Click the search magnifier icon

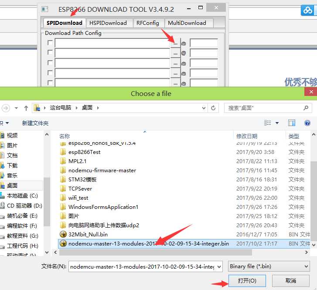(x=306, y=108)
